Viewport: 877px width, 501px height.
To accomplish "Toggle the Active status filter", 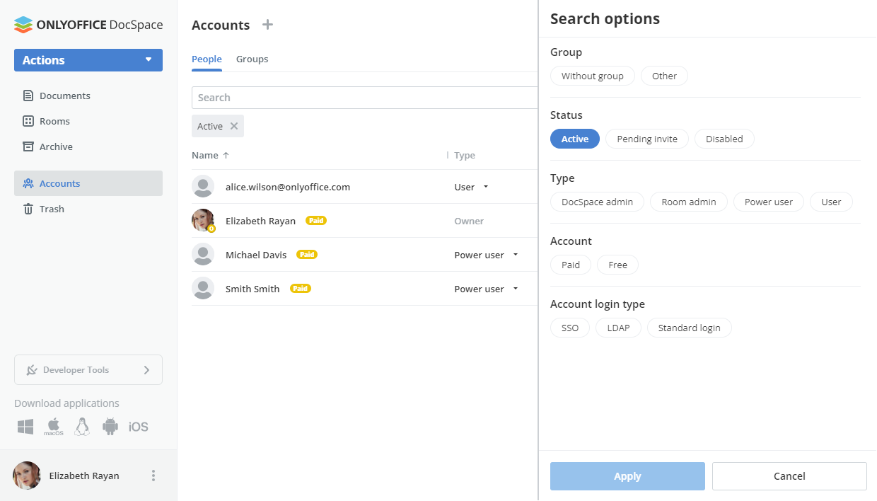I will click(x=574, y=139).
